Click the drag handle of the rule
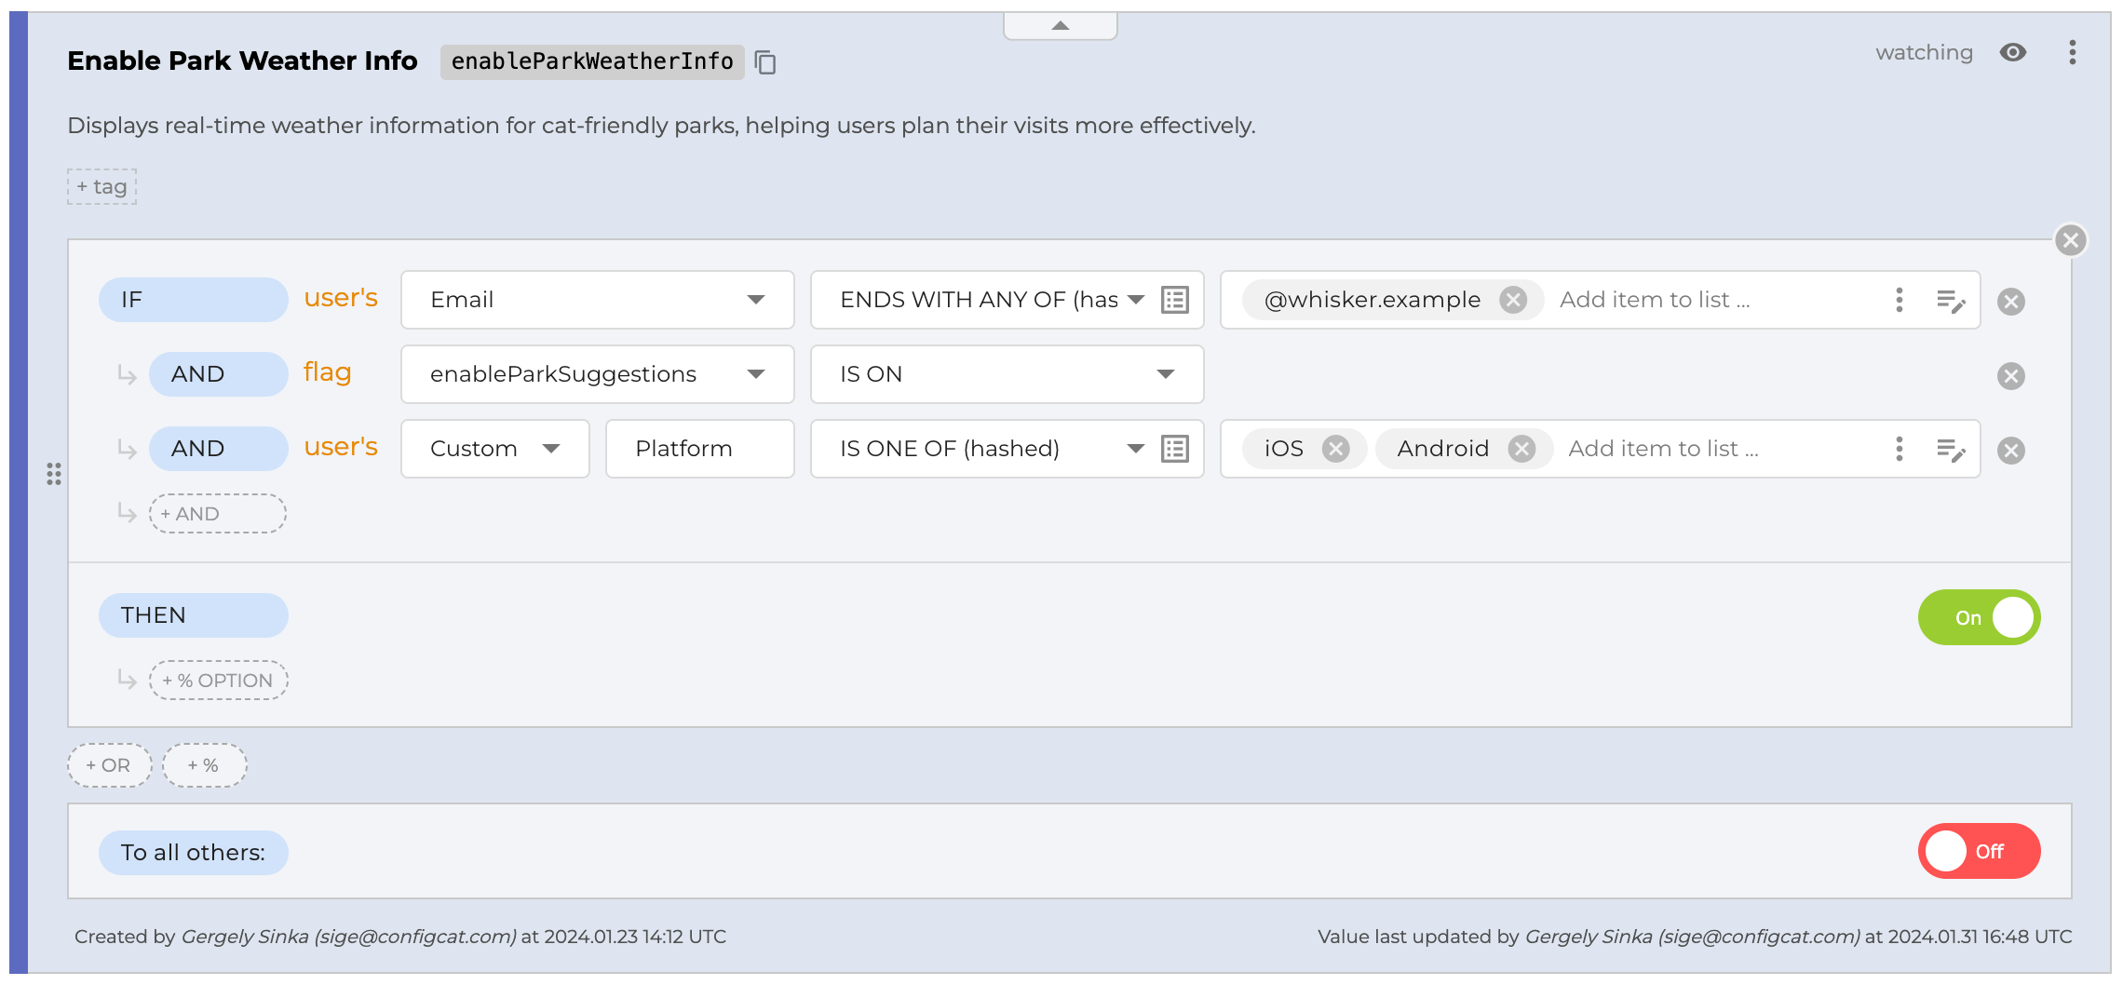The image size is (2123, 985). pos(54,474)
